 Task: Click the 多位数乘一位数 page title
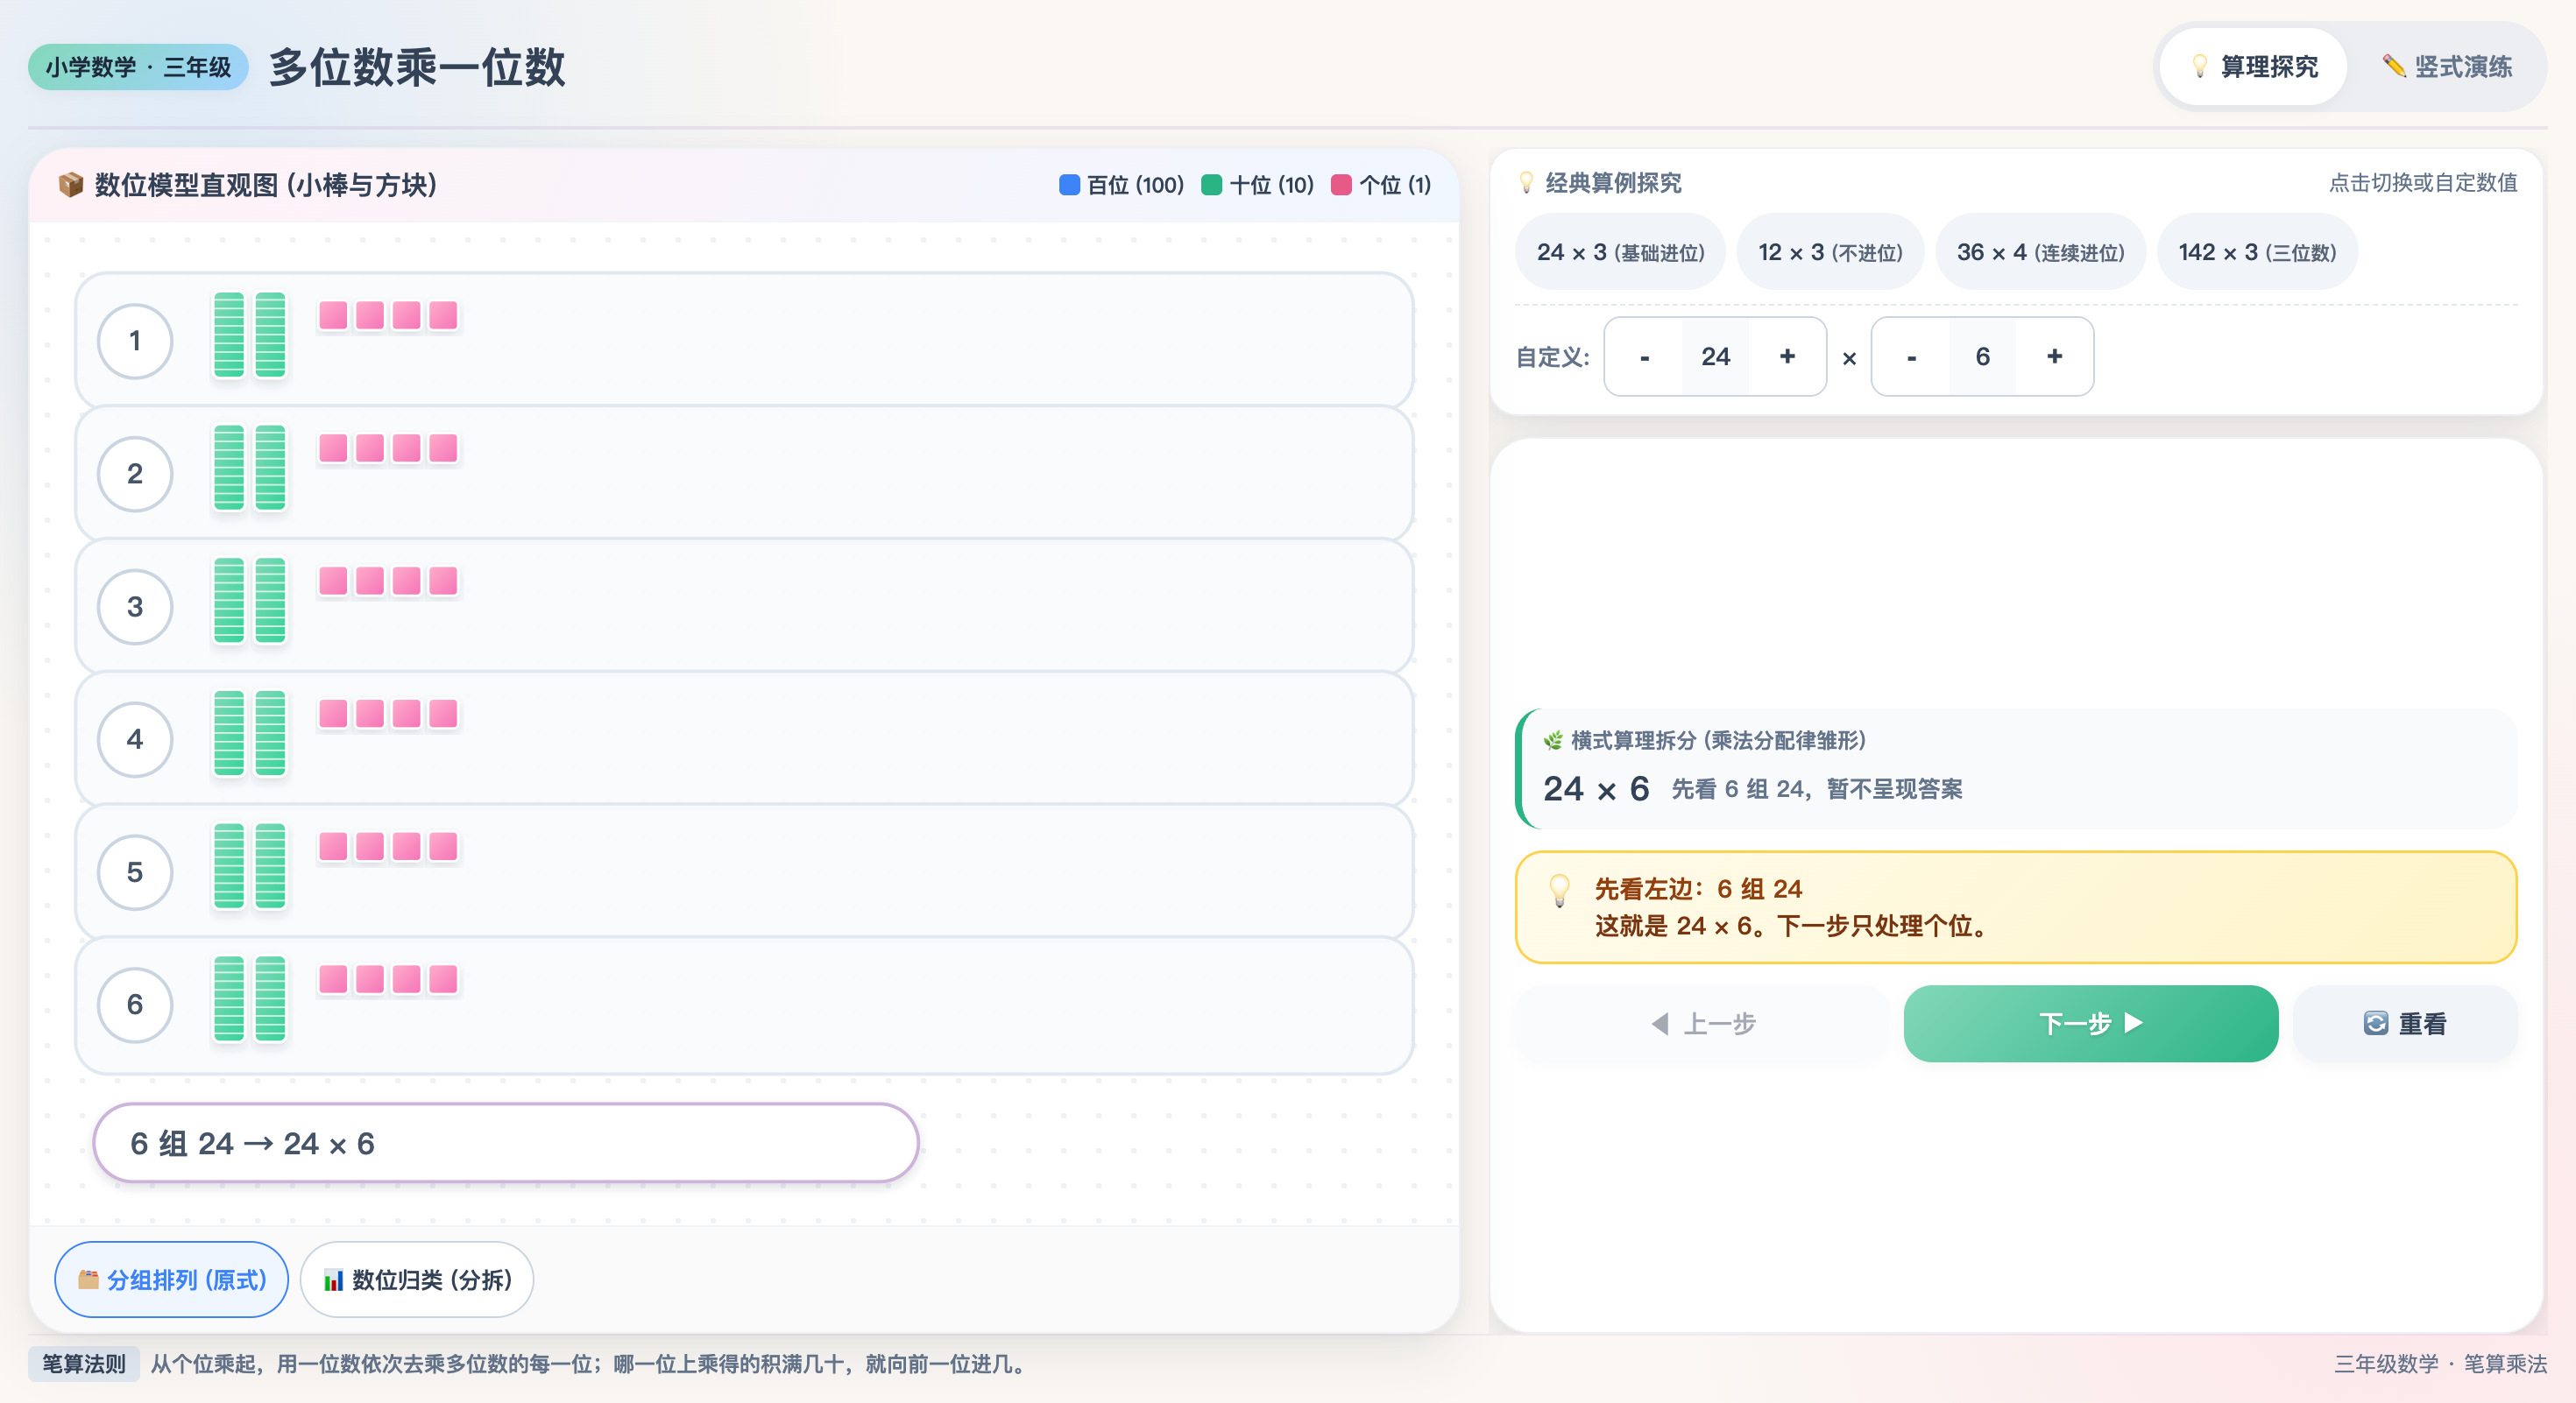point(417,67)
